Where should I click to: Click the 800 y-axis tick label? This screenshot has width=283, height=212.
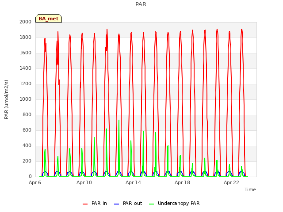(x=27, y=115)
